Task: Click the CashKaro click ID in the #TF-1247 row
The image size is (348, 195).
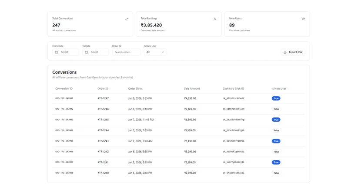Action: (x=234, y=98)
